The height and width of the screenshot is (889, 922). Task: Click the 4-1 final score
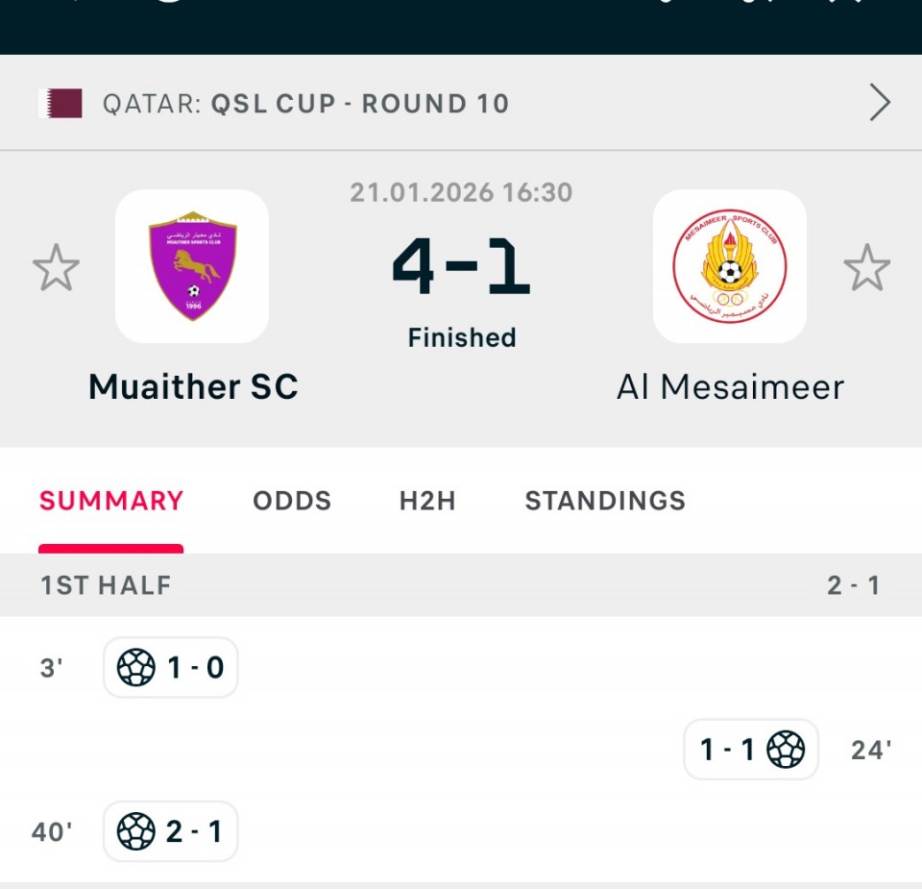tap(461, 269)
